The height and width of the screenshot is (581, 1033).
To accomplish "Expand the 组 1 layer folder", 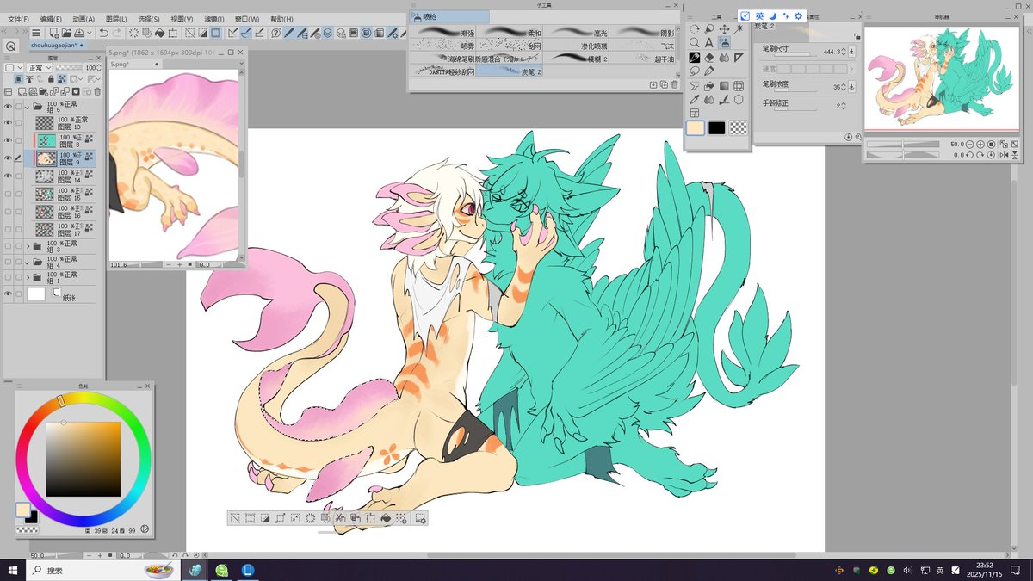I will (x=28, y=277).
